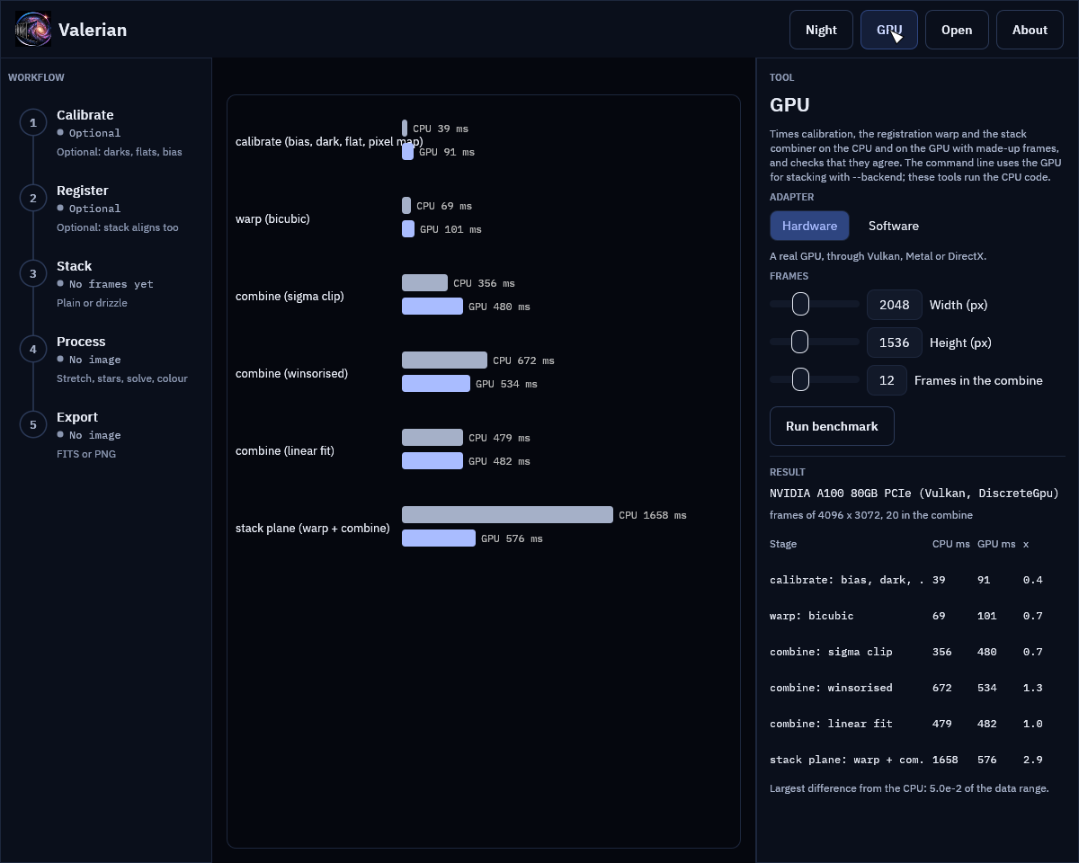The image size is (1079, 863).
Task: Switch adapter to Software
Action: click(894, 226)
